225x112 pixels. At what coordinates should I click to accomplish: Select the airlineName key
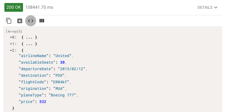point(34,56)
